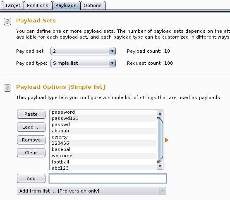Click orange arrow beside payload list
This screenshot has height=200, width=230.
click(167, 140)
